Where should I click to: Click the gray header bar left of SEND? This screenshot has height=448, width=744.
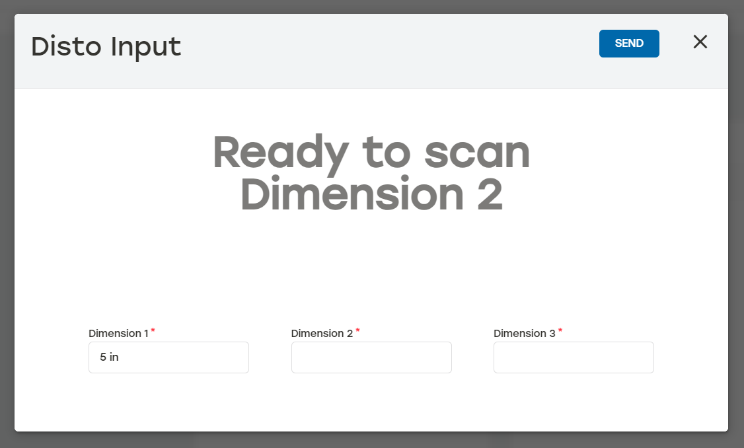tap(396, 50)
